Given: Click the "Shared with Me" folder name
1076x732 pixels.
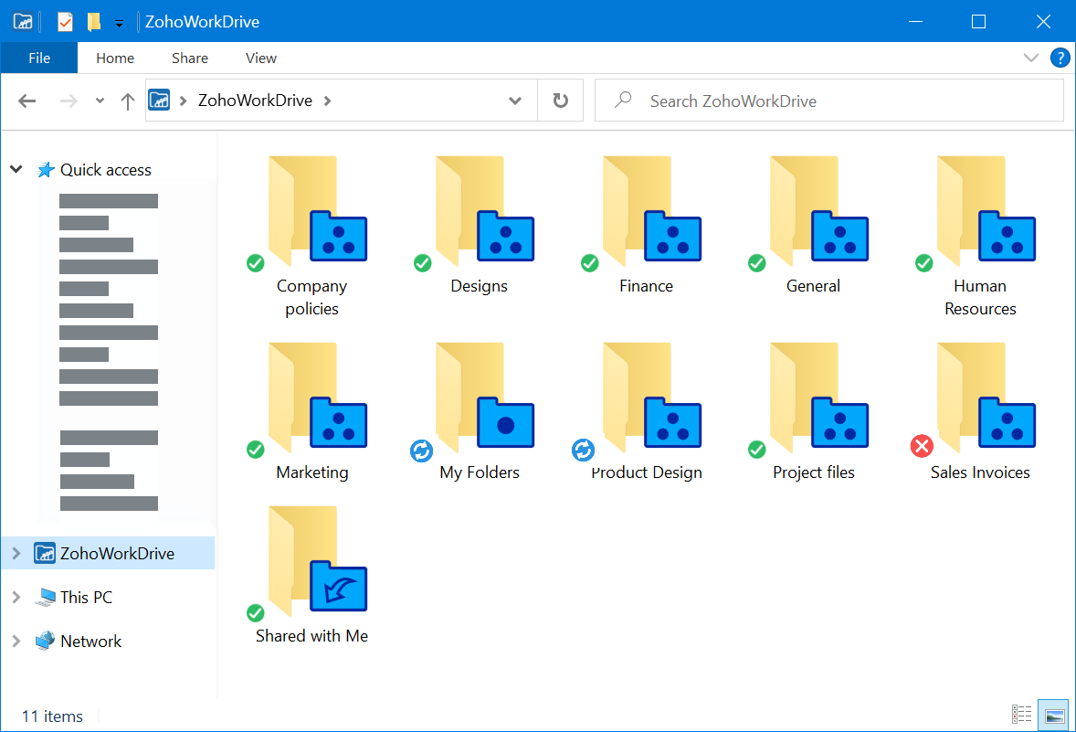Looking at the screenshot, I should (x=312, y=636).
